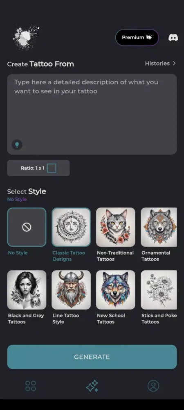The height and width of the screenshot is (410, 184).
Task: Open the Ratio: 1 x 1 selector
Action: tap(38, 168)
